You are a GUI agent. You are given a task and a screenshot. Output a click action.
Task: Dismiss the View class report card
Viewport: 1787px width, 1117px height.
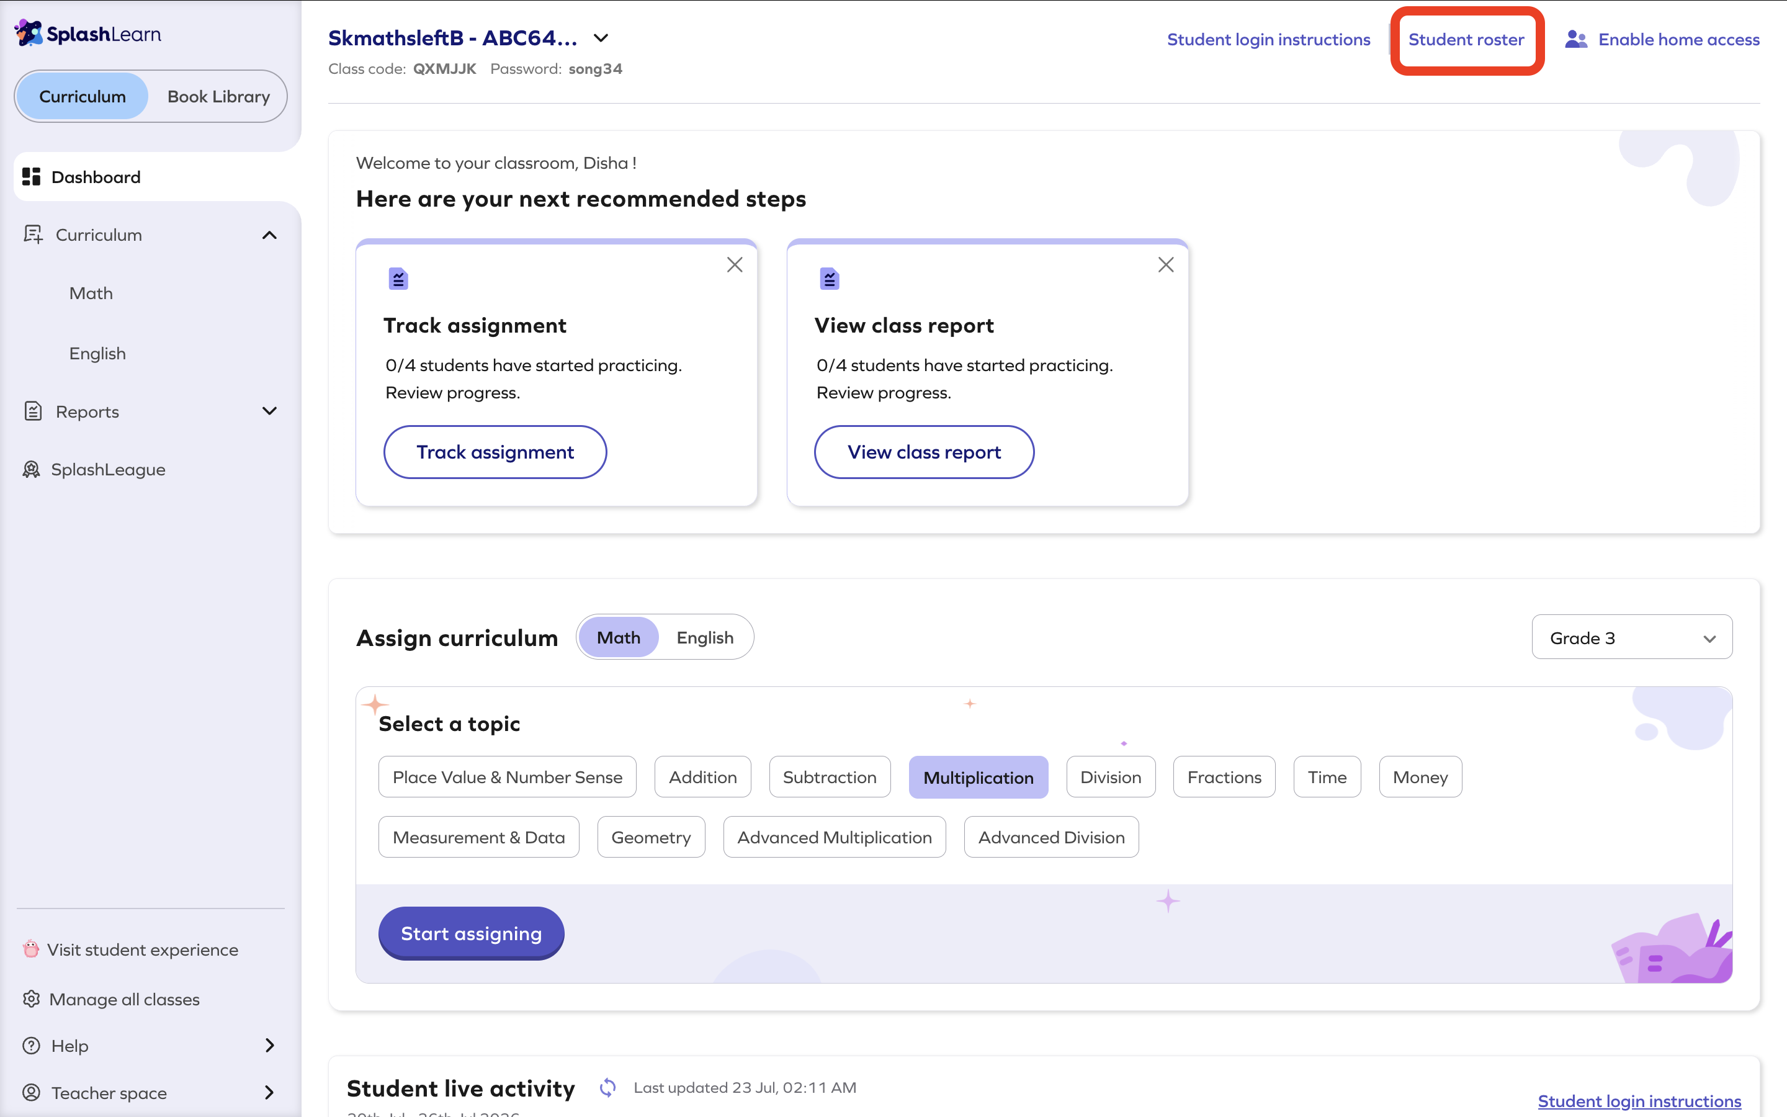1166,264
